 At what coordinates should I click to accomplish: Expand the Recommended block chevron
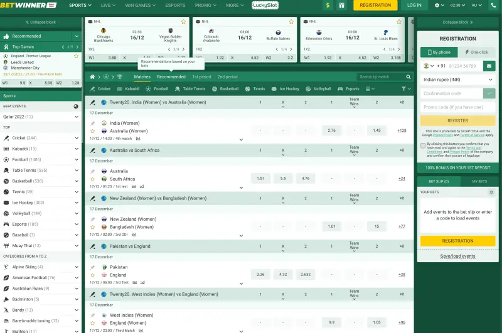click(x=77, y=36)
